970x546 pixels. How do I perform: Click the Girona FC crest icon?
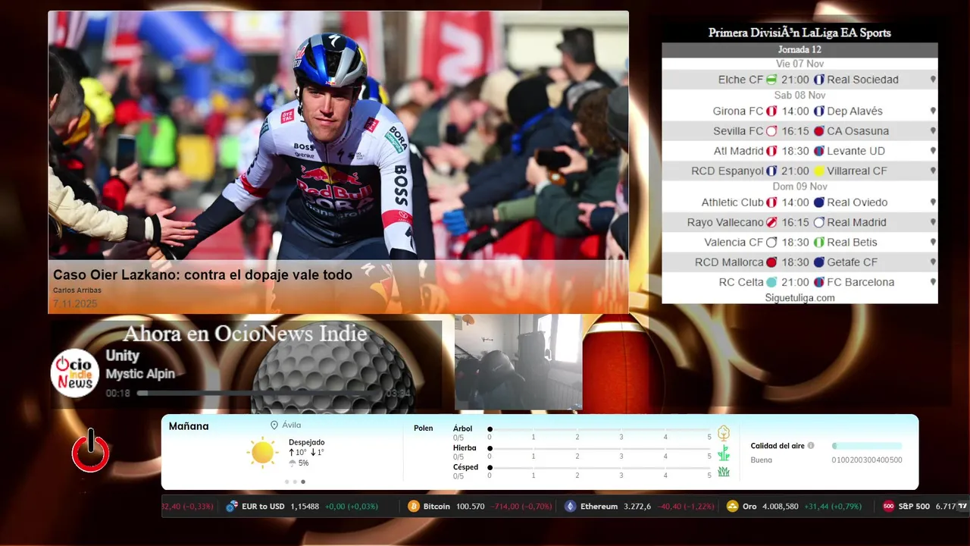tap(771, 111)
